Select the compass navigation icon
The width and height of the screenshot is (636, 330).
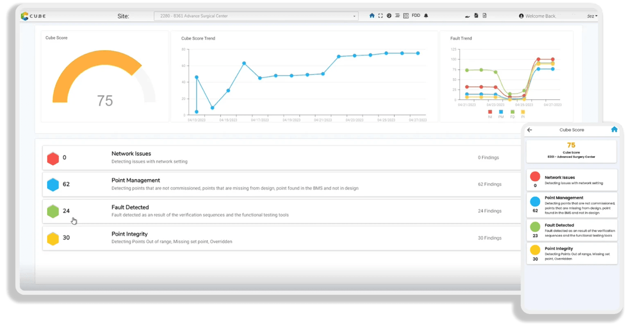(390, 16)
